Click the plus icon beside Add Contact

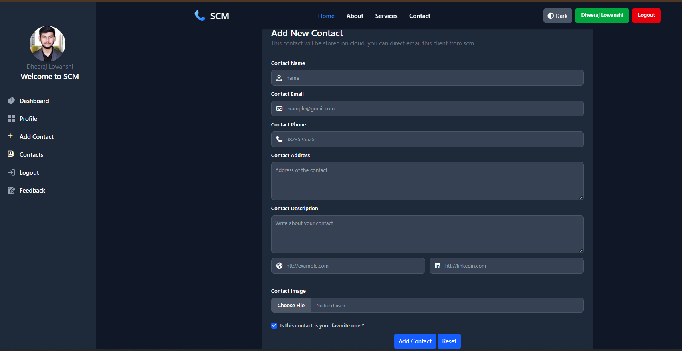click(10, 136)
